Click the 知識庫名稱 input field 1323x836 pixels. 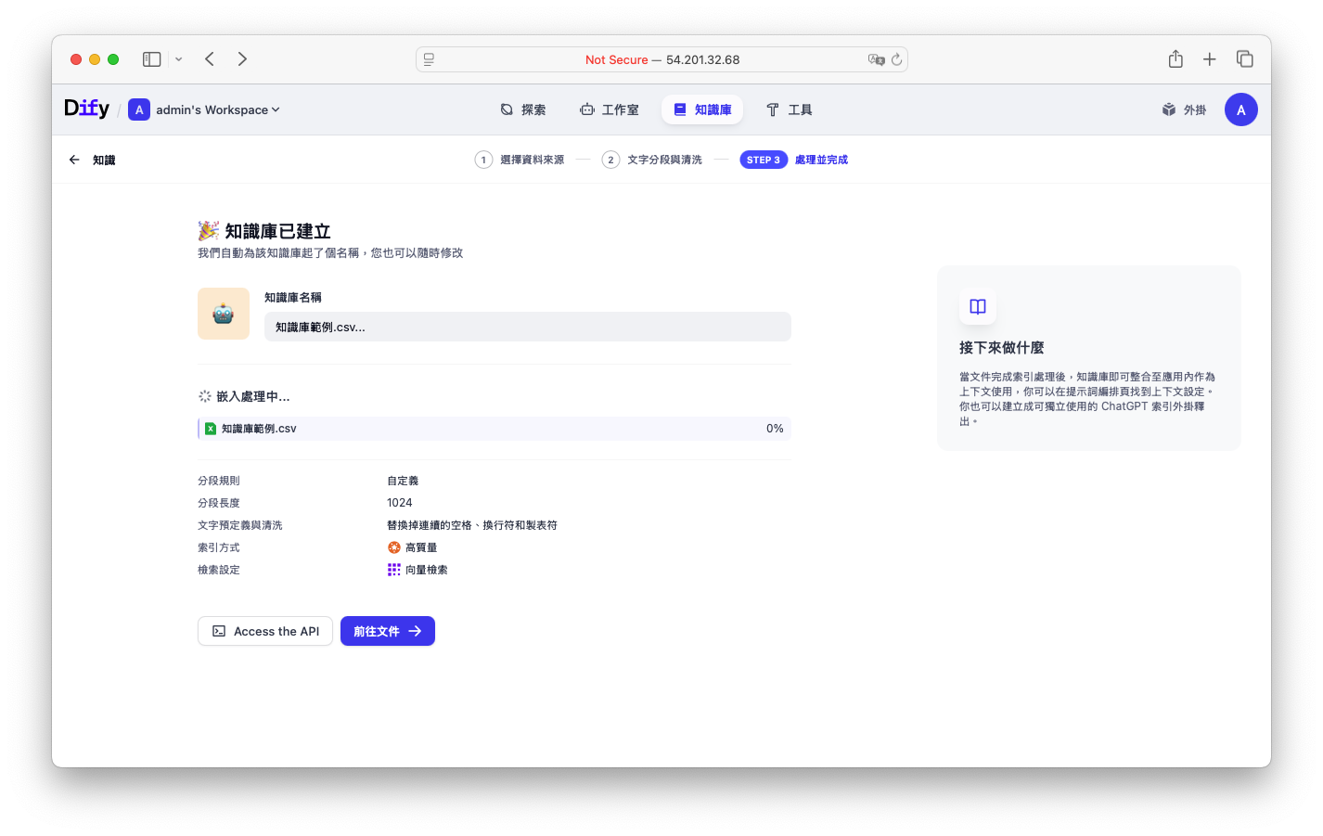click(527, 327)
